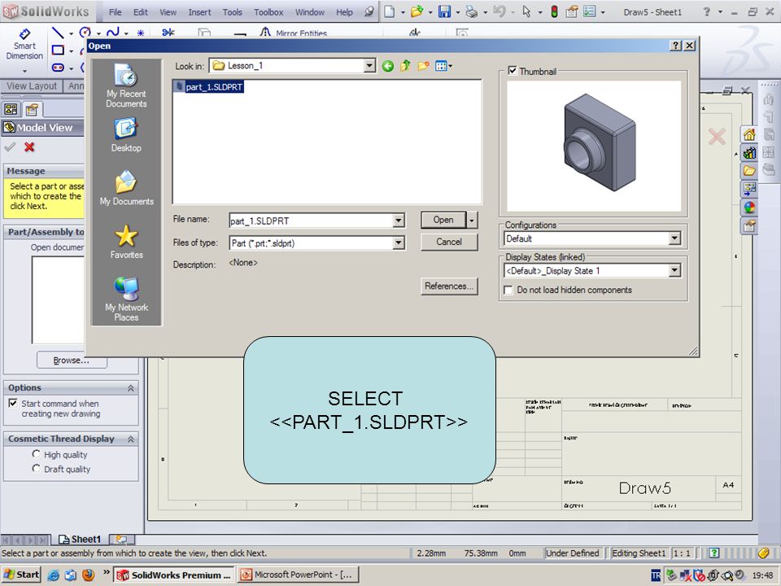The width and height of the screenshot is (781, 586).
Task: Select Draft quality thread display
Action: pyautogui.click(x=36, y=469)
